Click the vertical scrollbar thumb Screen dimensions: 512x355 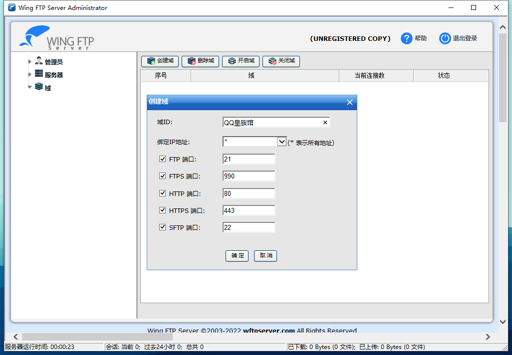coord(503,78)
